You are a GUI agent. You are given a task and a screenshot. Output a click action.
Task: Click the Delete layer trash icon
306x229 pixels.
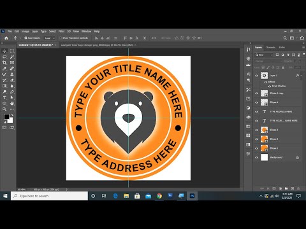(x=298, y=188)
